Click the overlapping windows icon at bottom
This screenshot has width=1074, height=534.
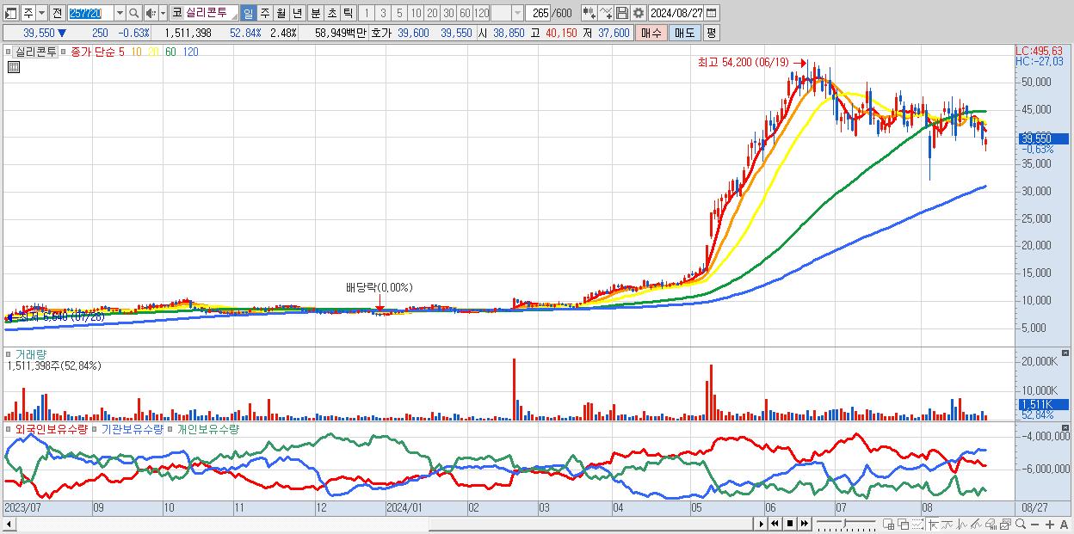tap(904, 524)
